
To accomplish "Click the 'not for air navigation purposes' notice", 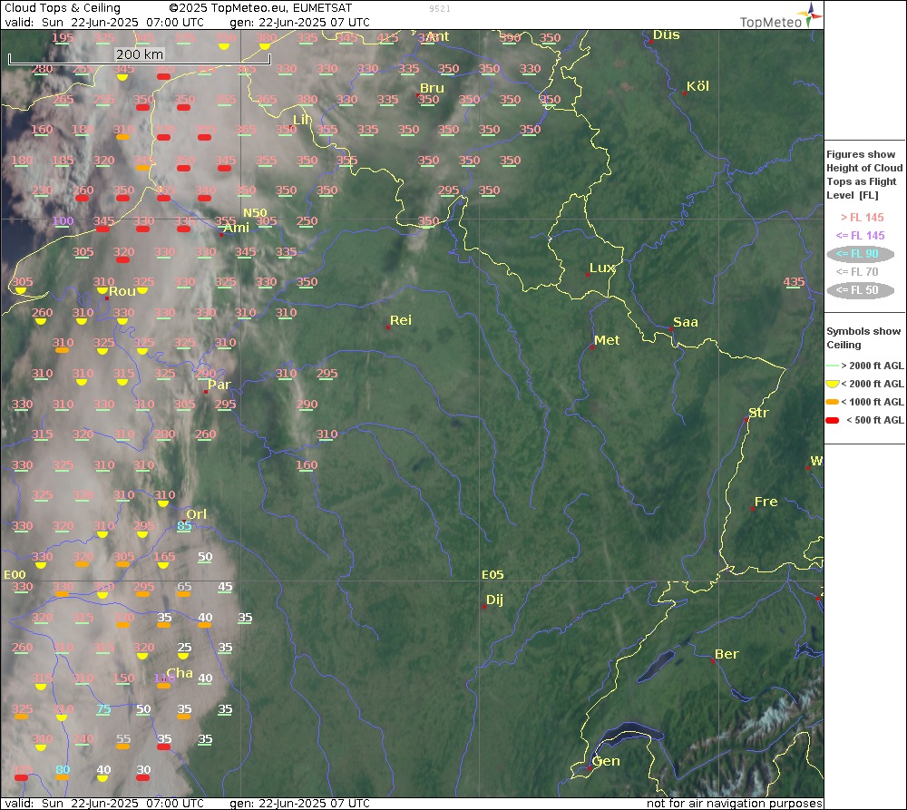I will 734,803.
